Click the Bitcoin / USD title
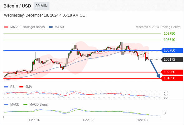Image resolution: width=184 pixels, height=125 pixels. click(17, 6)
